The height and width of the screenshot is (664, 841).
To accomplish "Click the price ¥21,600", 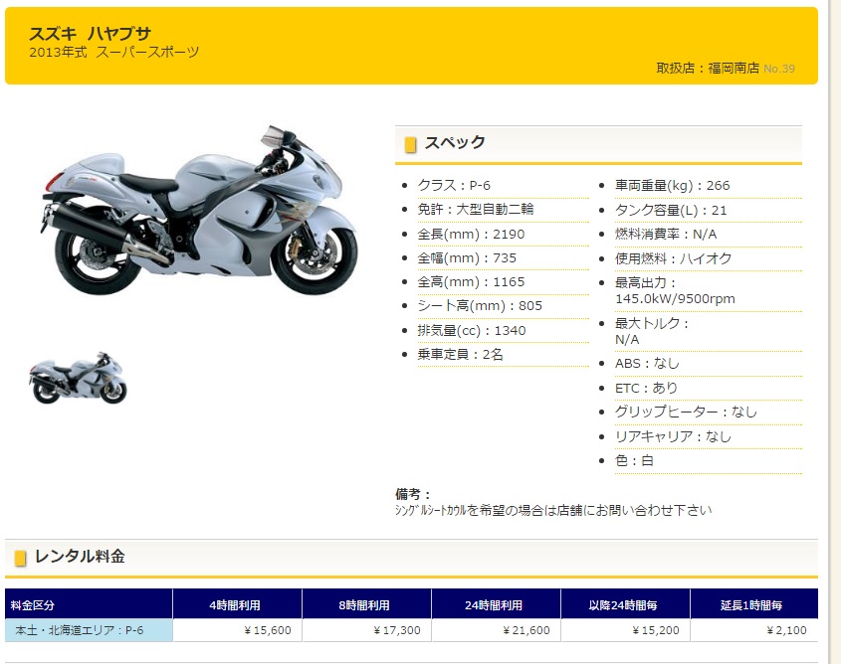I will (526, 630).
